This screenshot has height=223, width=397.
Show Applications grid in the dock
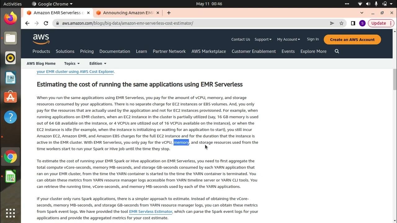[x=10, y=213]
